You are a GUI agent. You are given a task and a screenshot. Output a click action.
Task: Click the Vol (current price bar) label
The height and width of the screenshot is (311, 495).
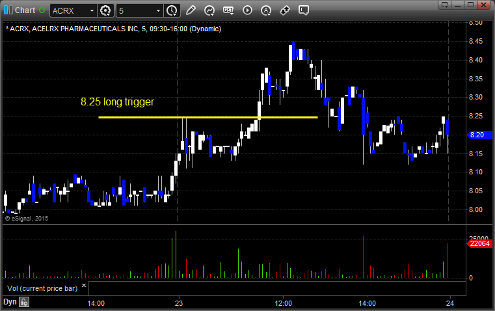coord(42,288)
